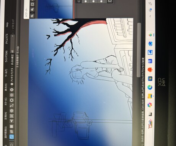Enable the crisscross square snap icon
This screenshot has height=146, width=176.
click(11, 126)
